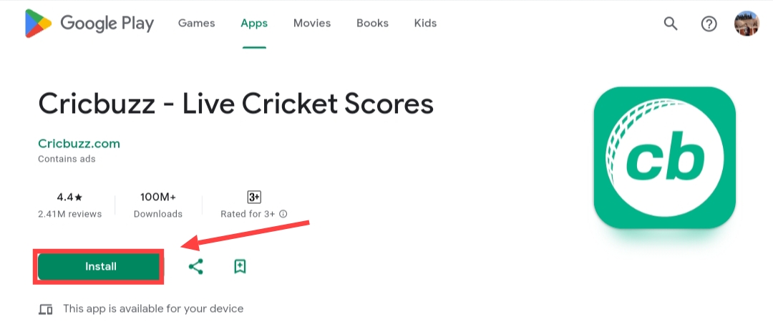Image resolution: width=773 pixels, height=332 pixels.
Task: Select the Apps tab
Action: 254,23
